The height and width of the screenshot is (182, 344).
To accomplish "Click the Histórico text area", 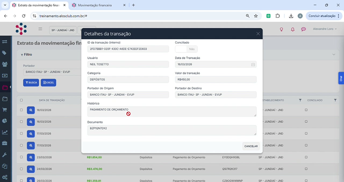I will click(x=172, y=112).
